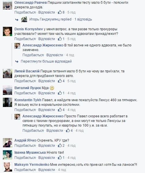Click thumbs-up icon under Виталий Луцюк comment
This screenshot has width=145, height=173.
pos(60,93)
